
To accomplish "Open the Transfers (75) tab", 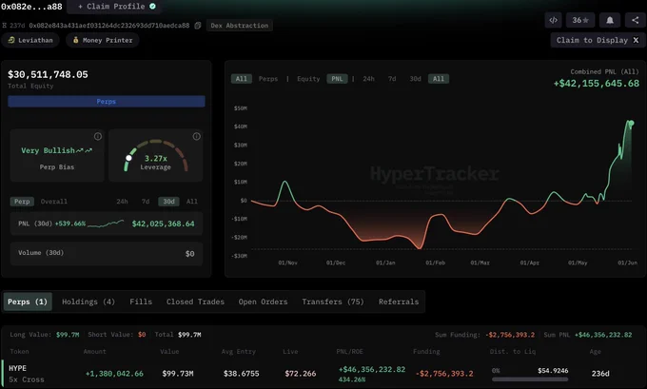I will [333, 301].
